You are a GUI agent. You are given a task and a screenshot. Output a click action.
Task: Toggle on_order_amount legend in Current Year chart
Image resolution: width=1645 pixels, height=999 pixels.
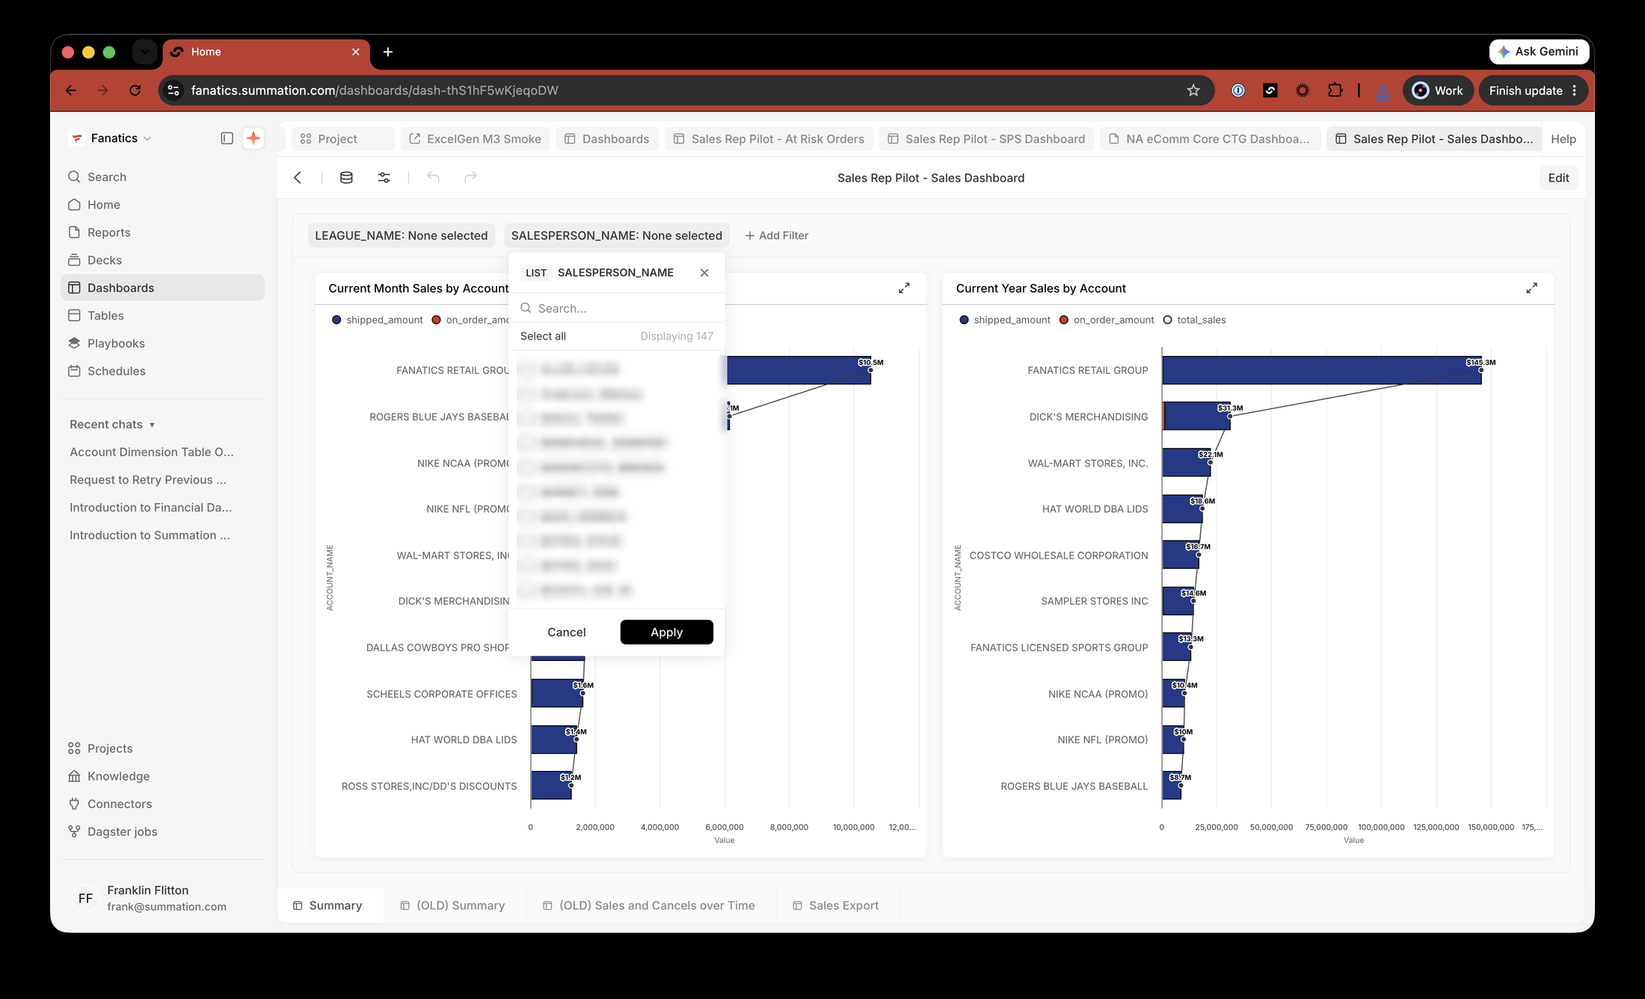(x=1106, y=320)
